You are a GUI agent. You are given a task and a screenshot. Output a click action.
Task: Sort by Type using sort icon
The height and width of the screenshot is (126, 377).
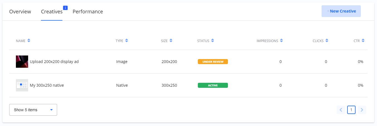pos(127,41)
